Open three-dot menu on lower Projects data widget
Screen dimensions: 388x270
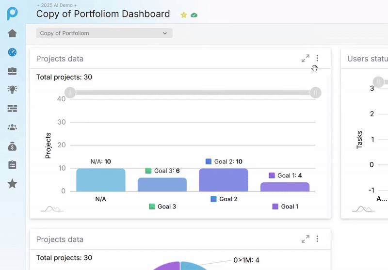tap(318, 239)
